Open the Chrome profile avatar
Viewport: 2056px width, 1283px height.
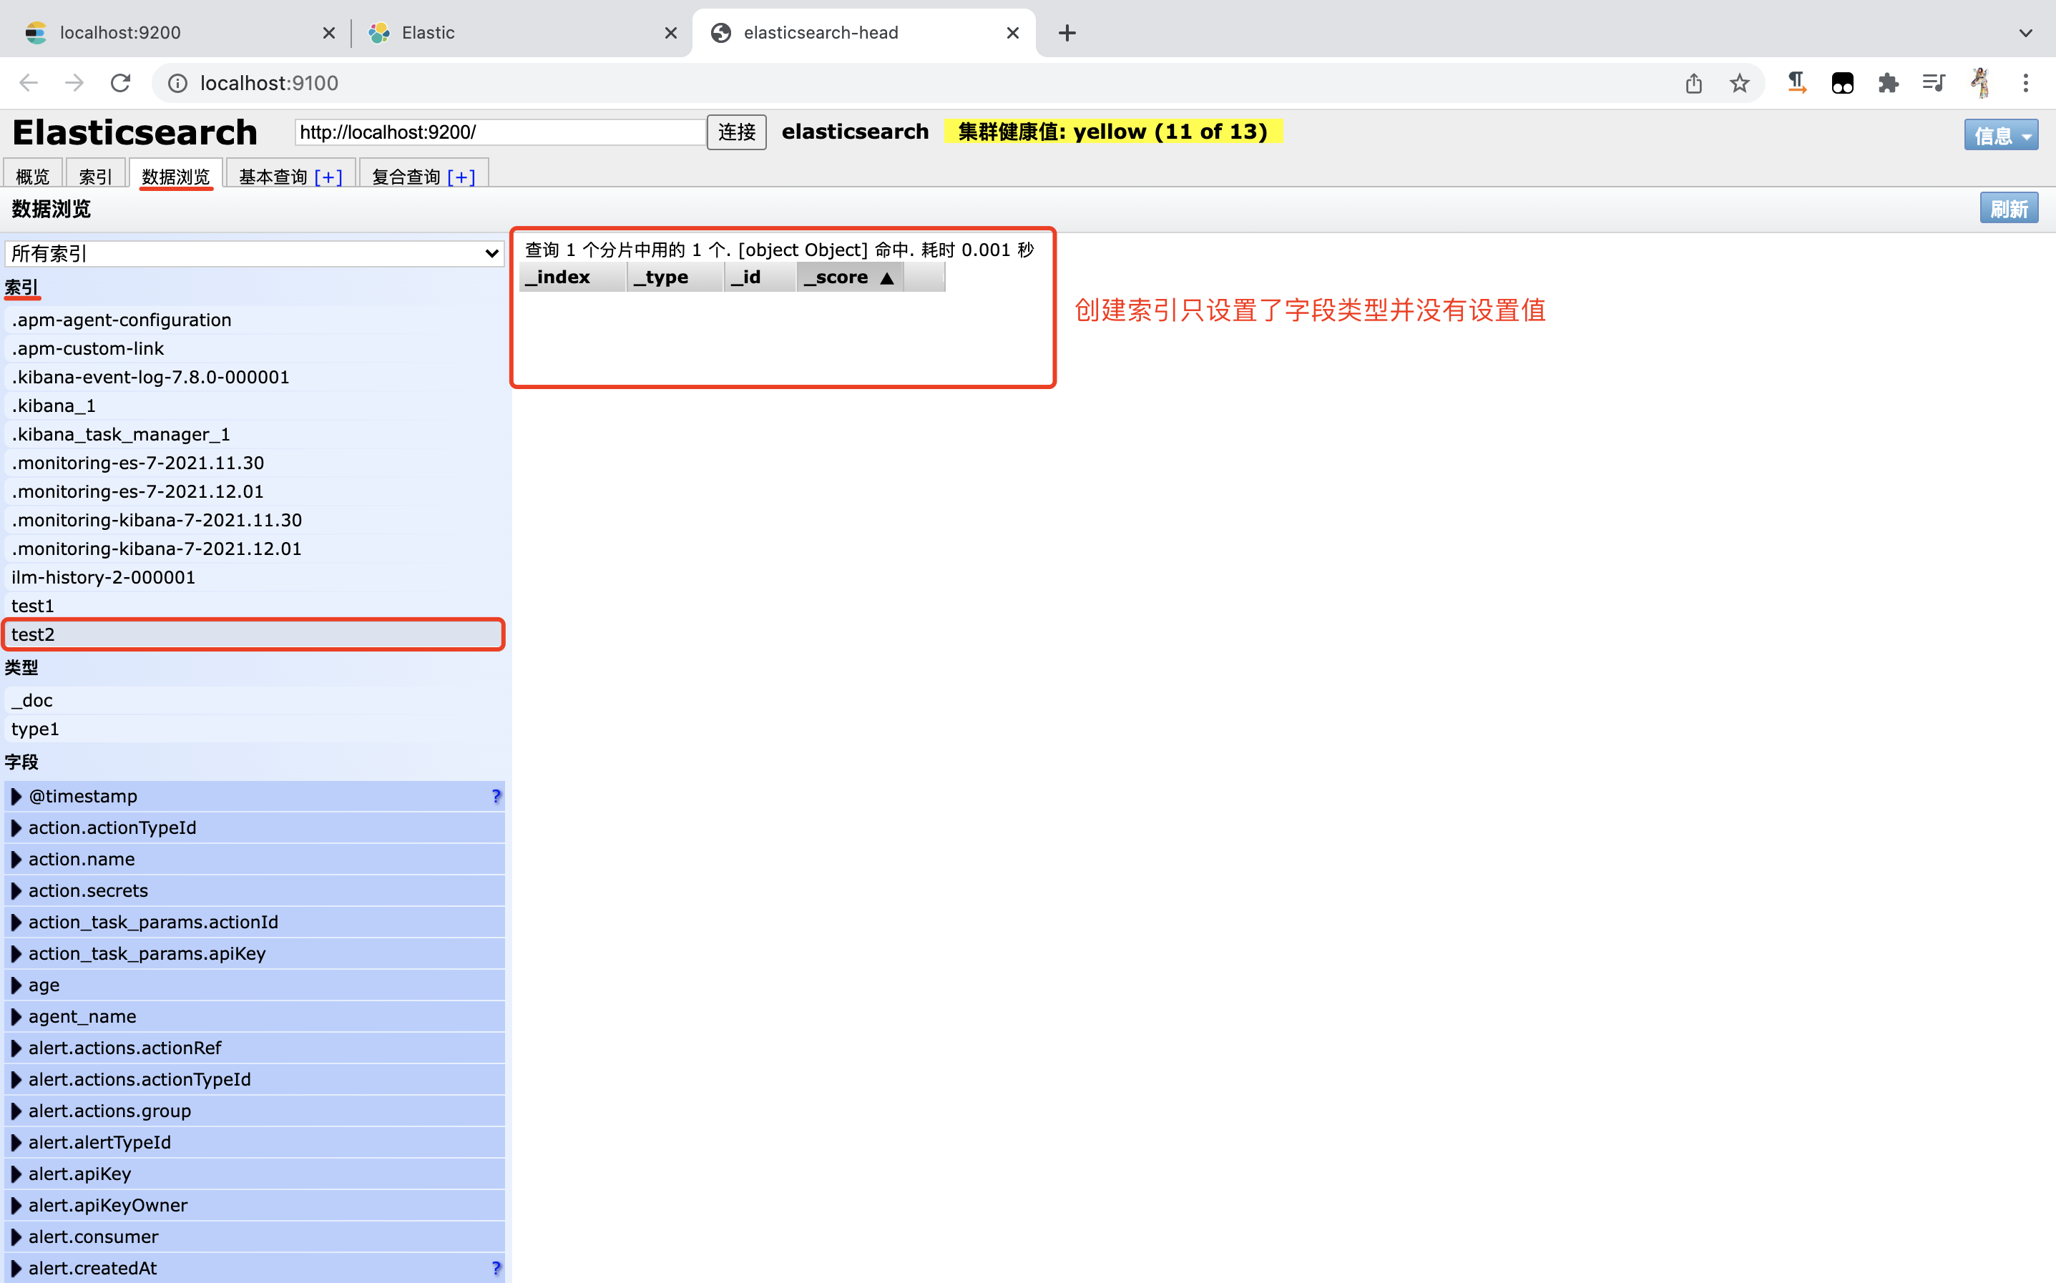[1979, 82]
